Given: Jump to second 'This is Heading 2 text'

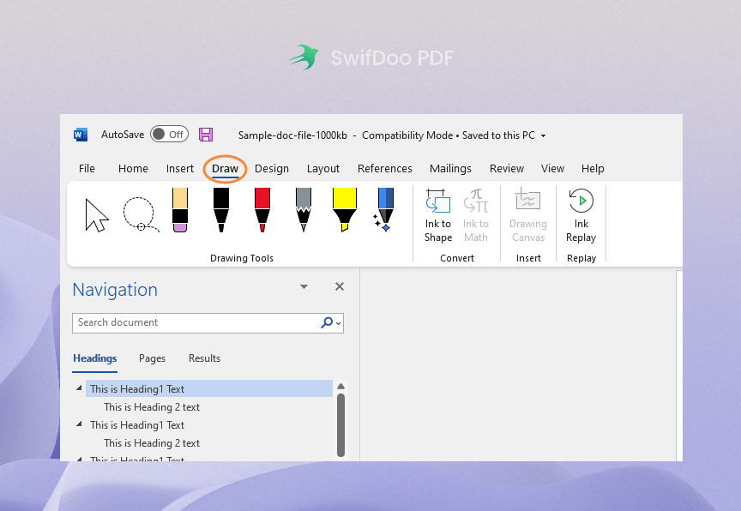Looking at the screenshot, I should [x=152, y=443].
